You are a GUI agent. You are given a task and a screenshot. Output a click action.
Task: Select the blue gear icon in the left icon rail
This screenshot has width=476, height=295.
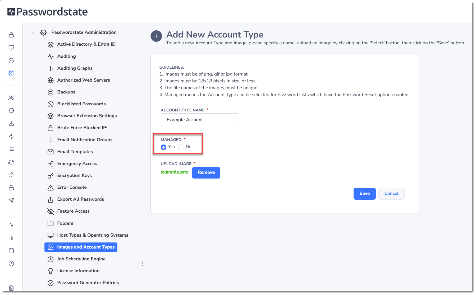(x=11, y=73)
